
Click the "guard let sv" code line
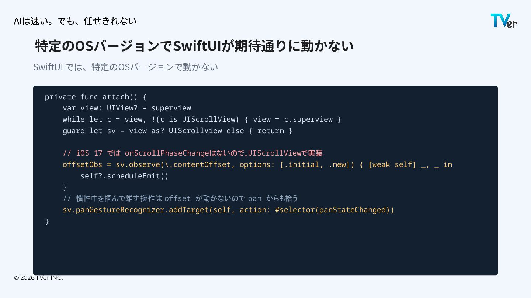(177, 131)
